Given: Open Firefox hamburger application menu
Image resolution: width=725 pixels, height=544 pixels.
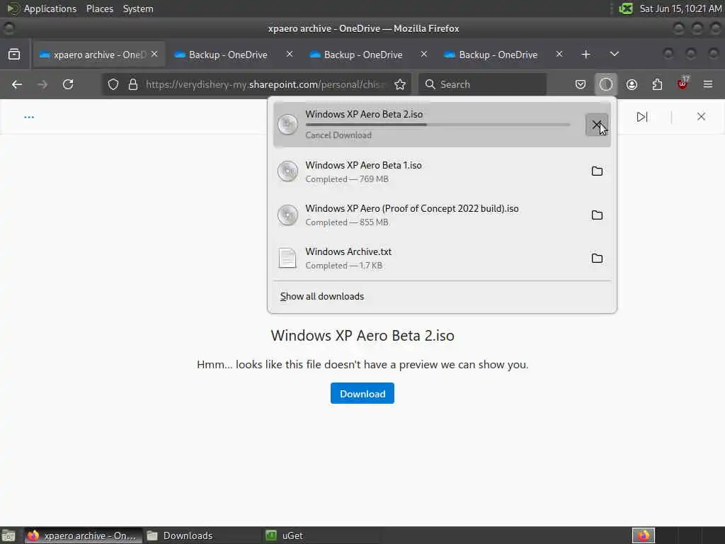Looking at the screenshot, I should pyautogui.click(x=708, y=84).
